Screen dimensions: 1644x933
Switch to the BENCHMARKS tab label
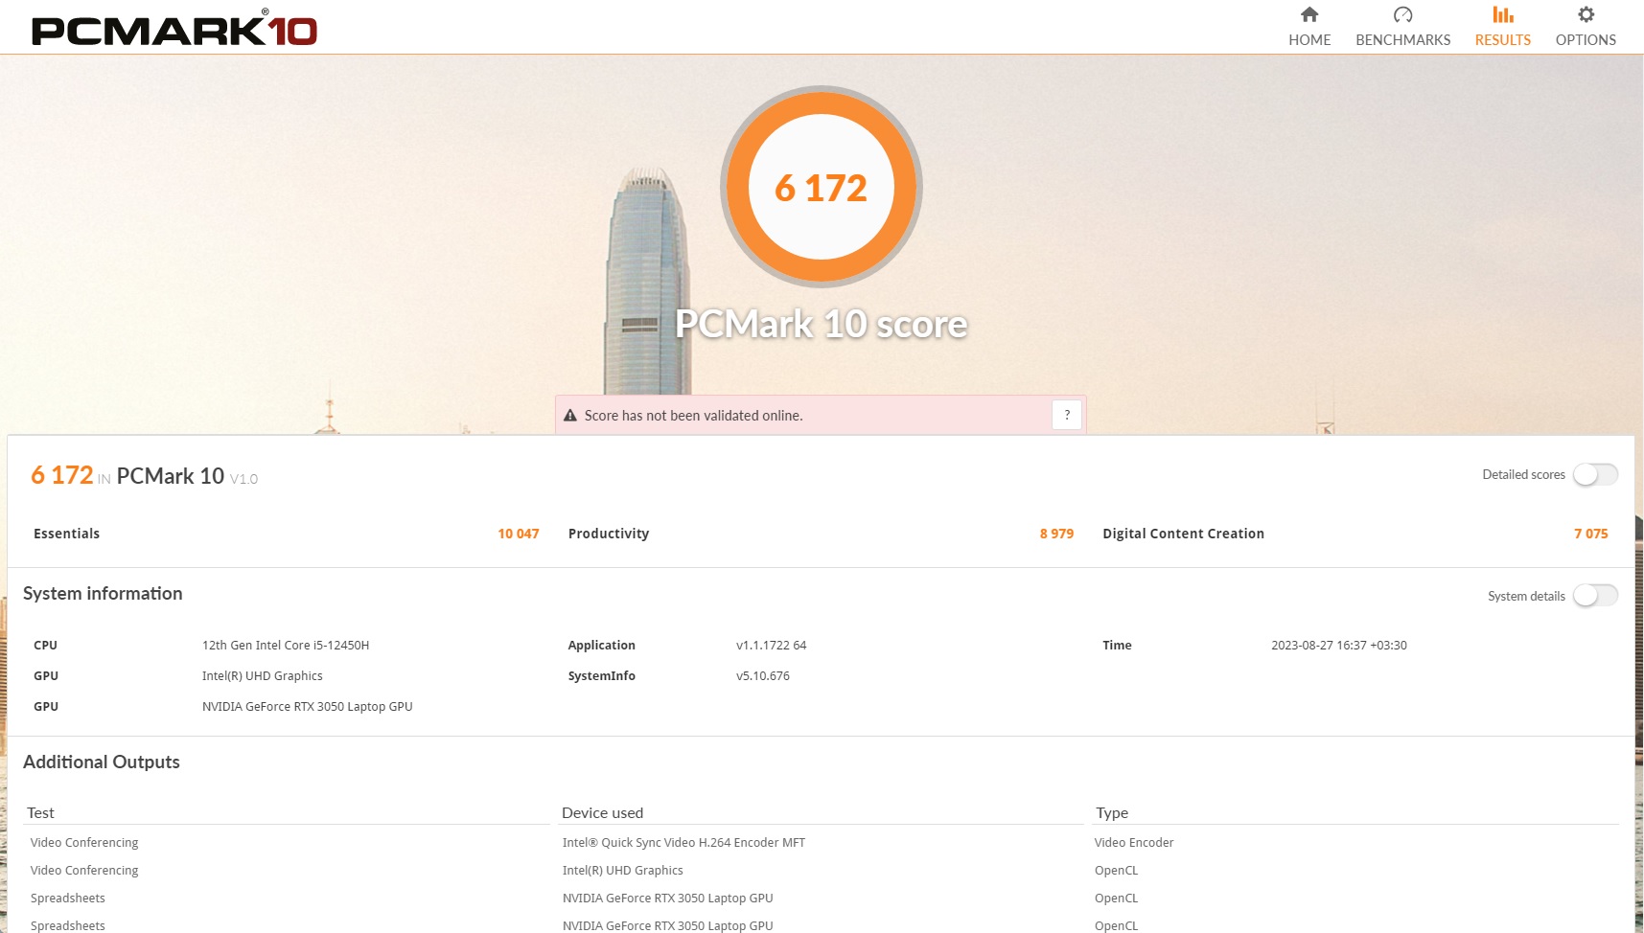(1402, 40)
